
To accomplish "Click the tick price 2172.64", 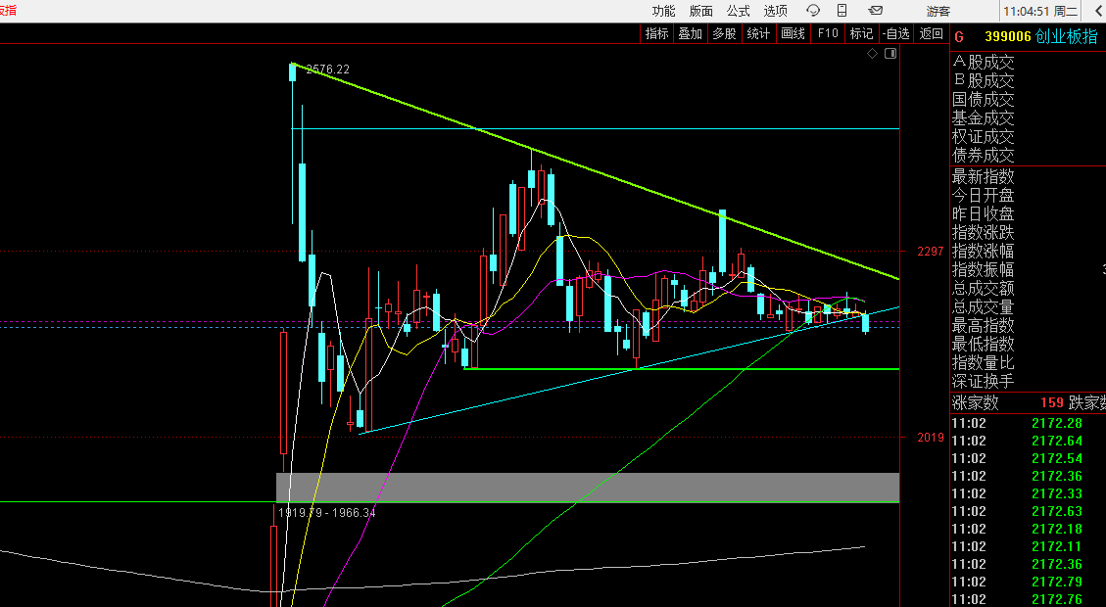I will pos(1057,441).
